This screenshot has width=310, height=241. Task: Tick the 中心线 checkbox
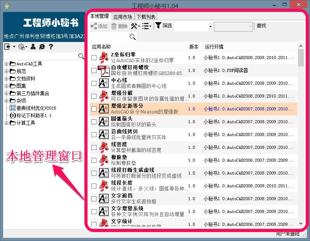(x=94, y=83)
